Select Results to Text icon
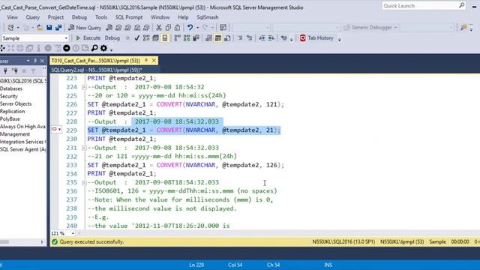 click(208, 38)
